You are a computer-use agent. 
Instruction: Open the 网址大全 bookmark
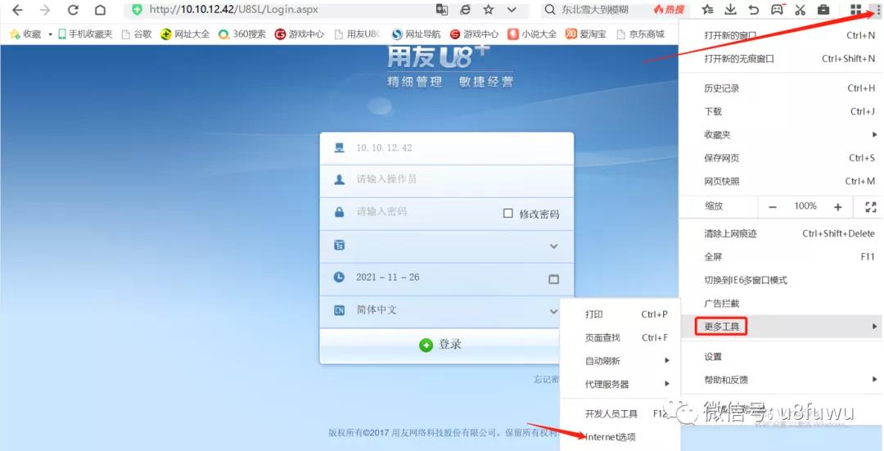[185, 34]
